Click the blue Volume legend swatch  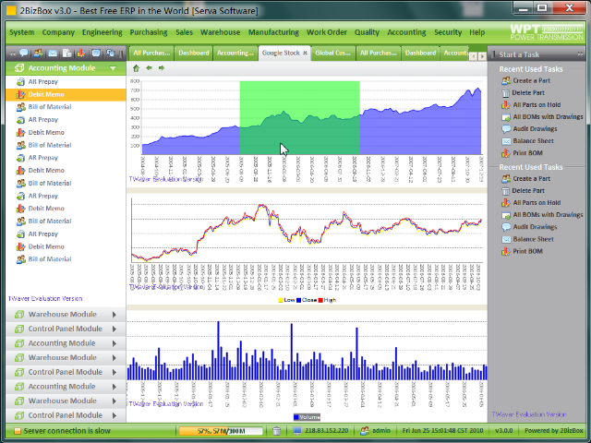pyautogui.click(x=295, y=417)
